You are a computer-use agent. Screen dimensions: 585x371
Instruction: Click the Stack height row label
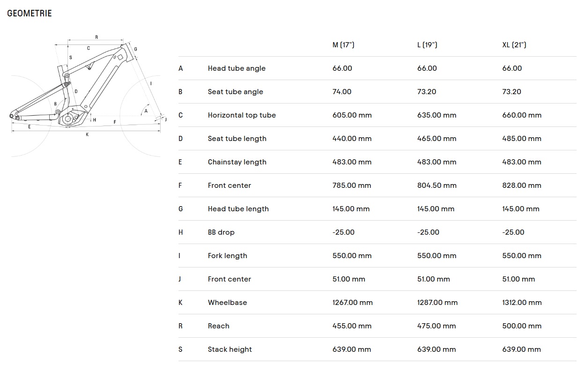point(230,349)
